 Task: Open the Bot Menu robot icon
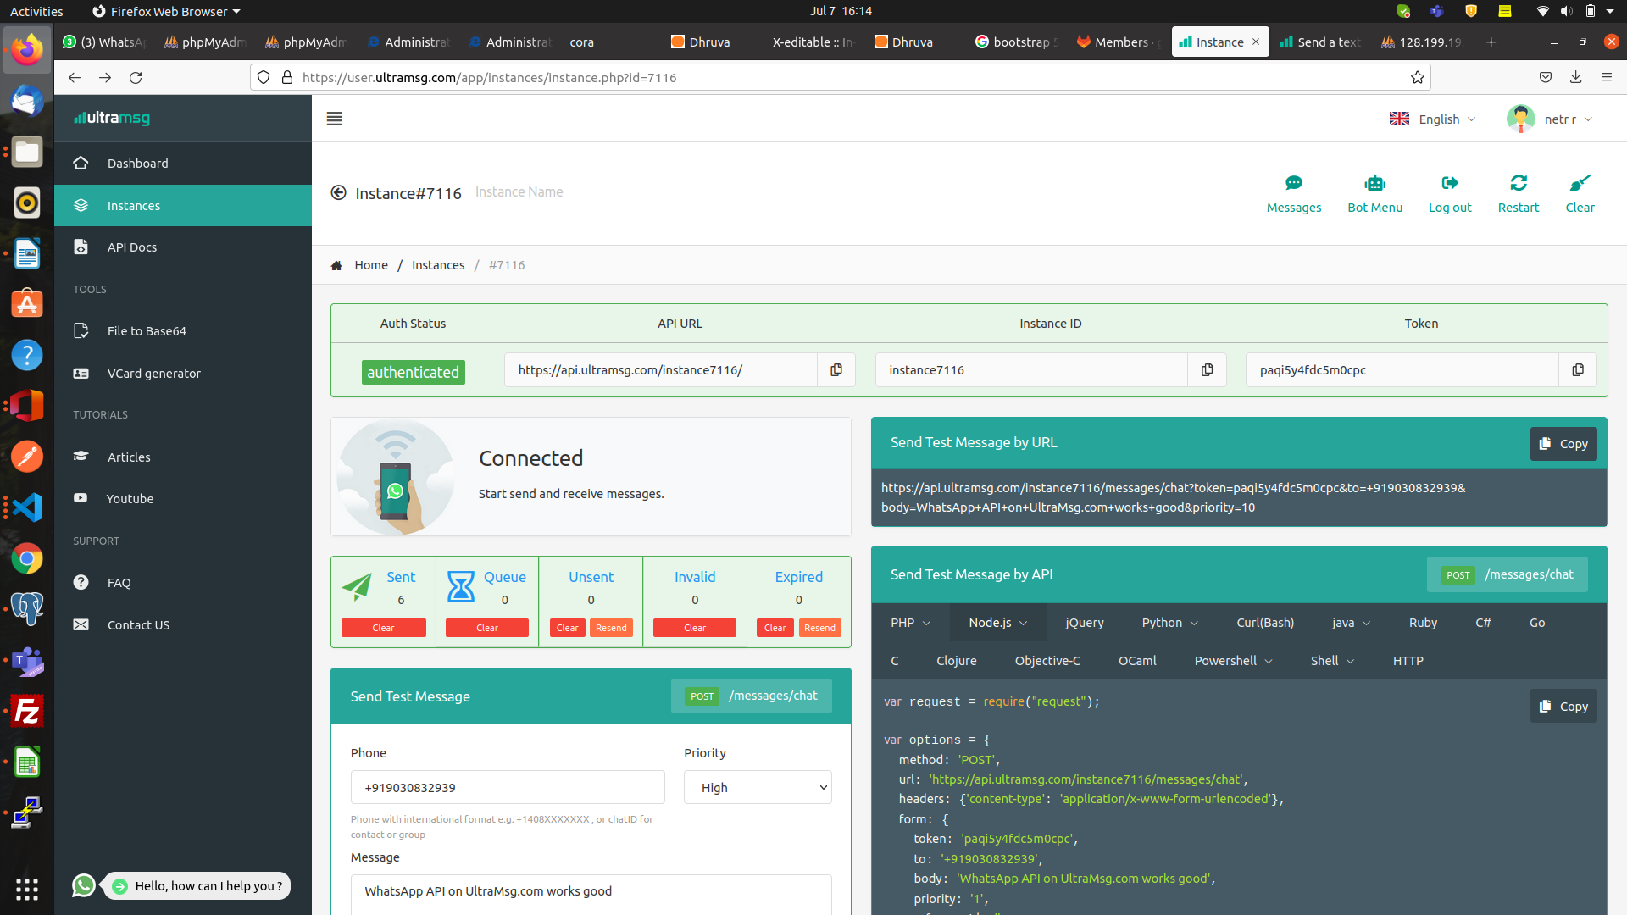point(1374,183)
